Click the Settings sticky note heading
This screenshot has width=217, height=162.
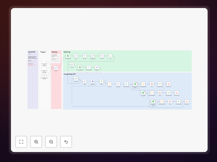click(54, 52)
